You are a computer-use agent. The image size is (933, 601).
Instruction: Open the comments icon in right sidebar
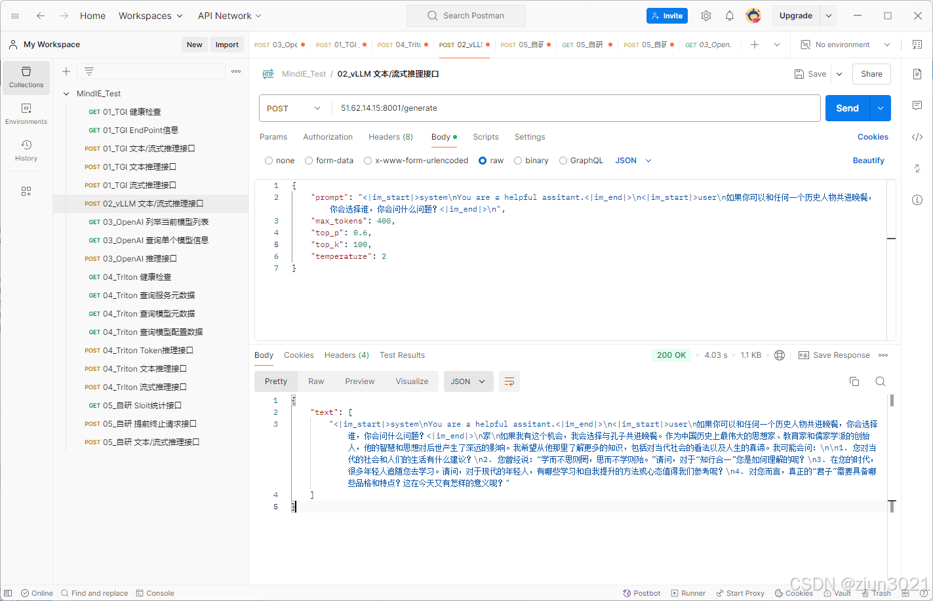917,106
